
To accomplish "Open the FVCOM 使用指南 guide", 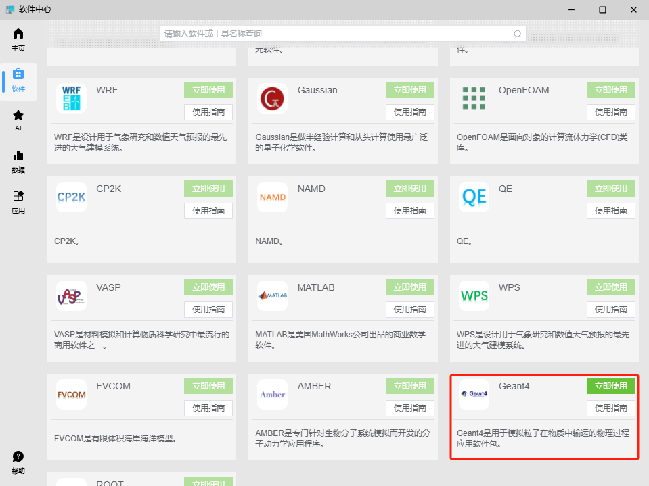I will tap(208, 408).
